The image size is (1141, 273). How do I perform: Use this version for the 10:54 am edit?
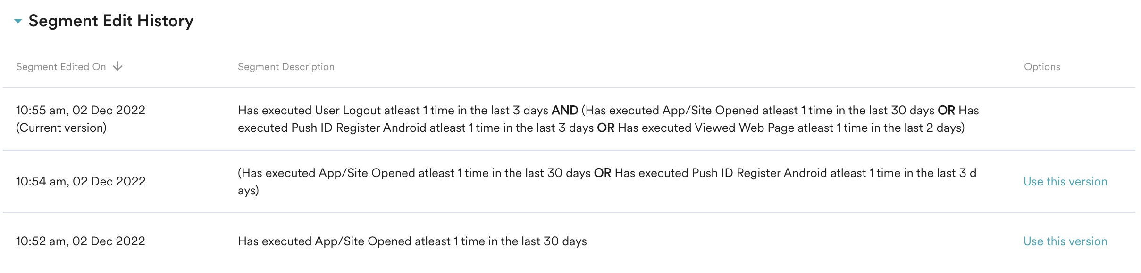click(1065, 182)
